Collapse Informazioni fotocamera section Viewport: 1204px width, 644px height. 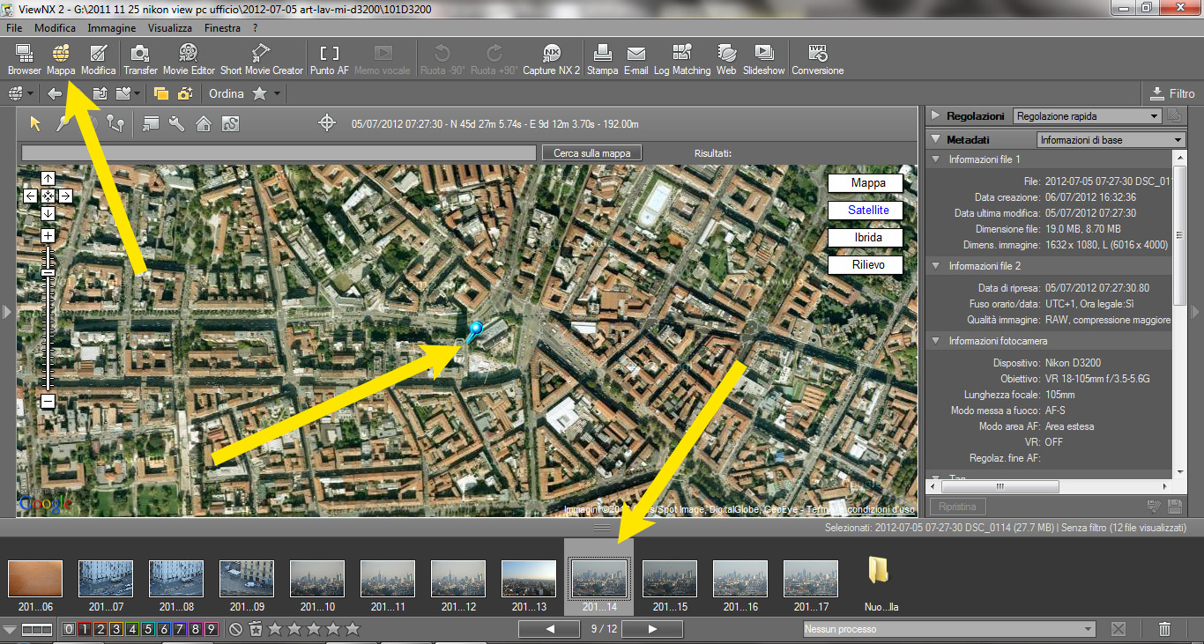[x=936, y=340]
